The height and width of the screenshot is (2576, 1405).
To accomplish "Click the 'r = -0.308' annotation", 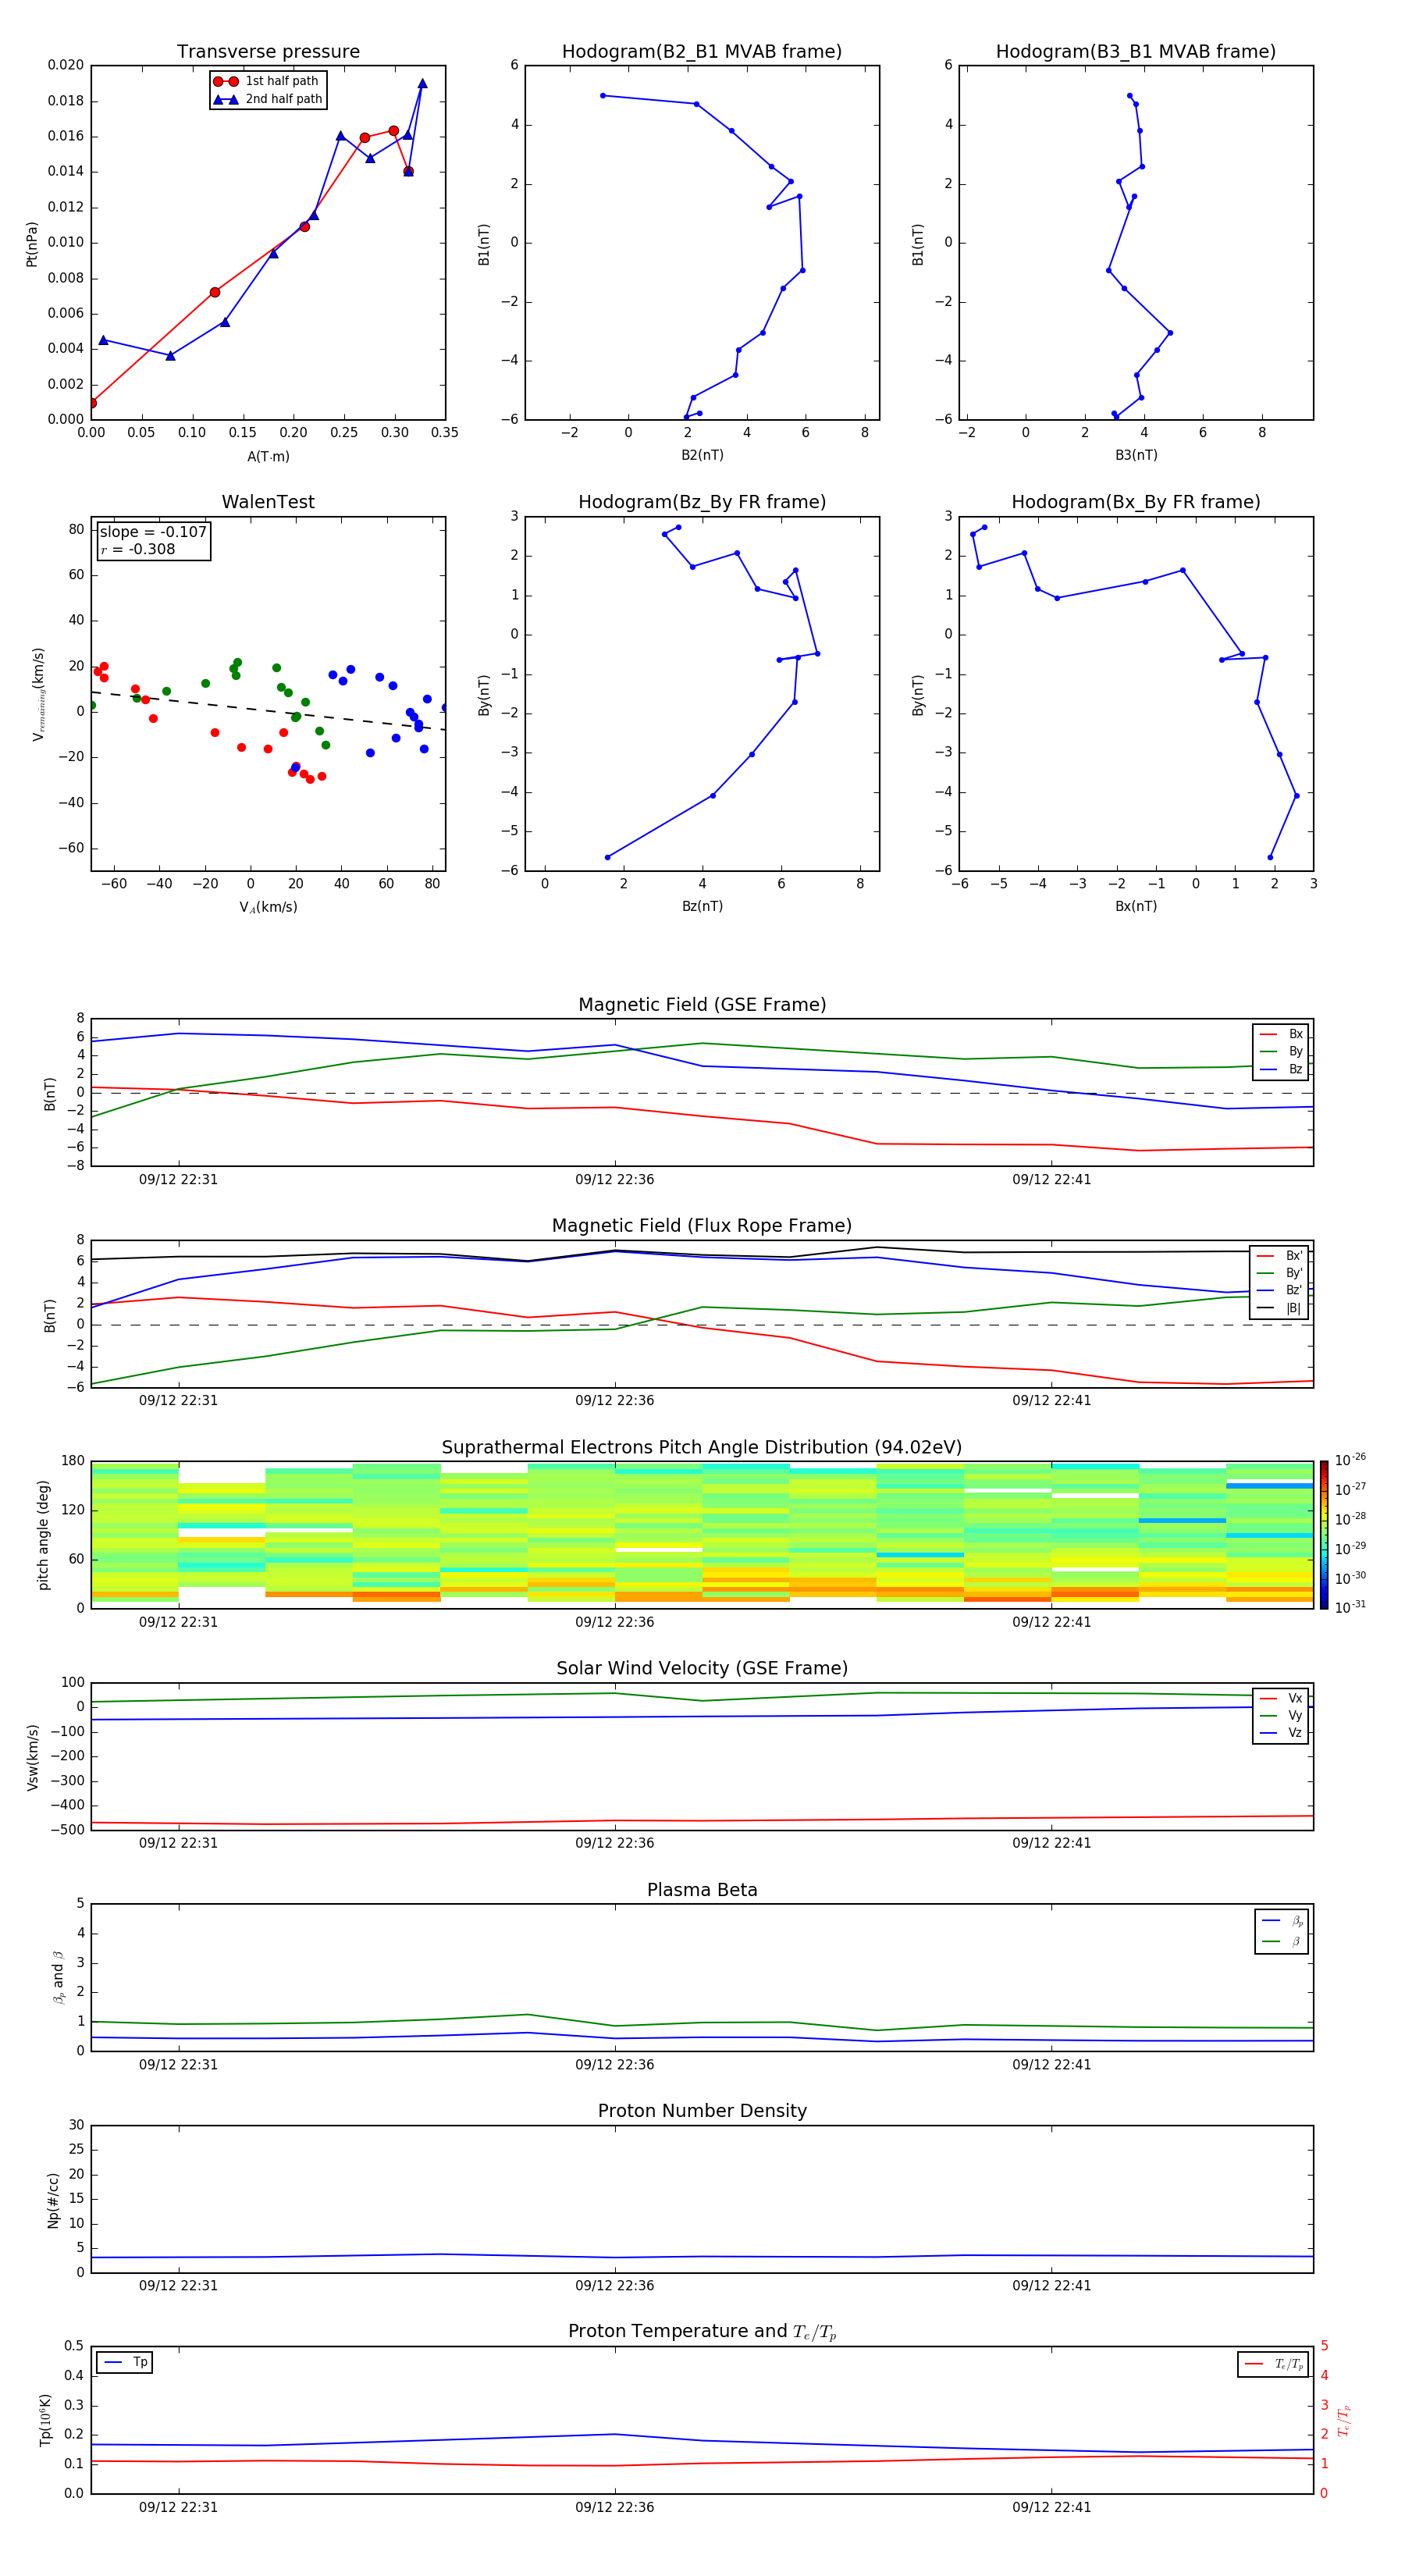I will pyautogui.click(x=138, y=549).
